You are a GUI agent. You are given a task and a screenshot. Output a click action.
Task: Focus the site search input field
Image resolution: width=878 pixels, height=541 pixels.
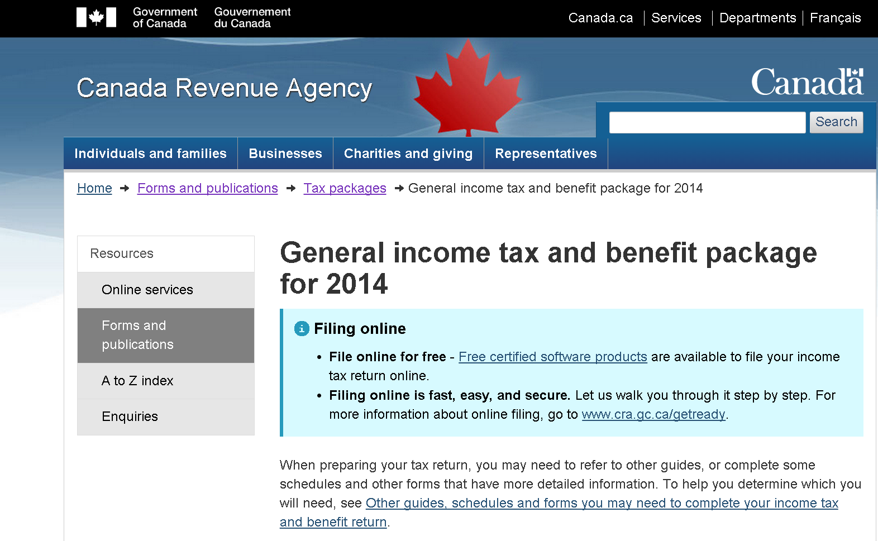(x=707, y=122)
